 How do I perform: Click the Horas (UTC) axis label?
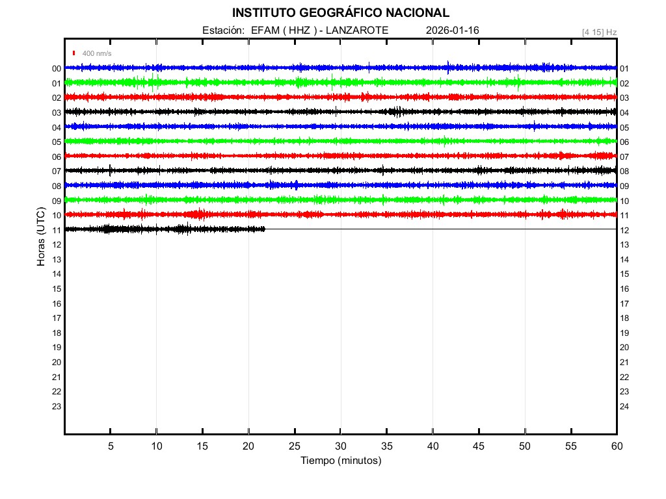click(x=41, y=237)
